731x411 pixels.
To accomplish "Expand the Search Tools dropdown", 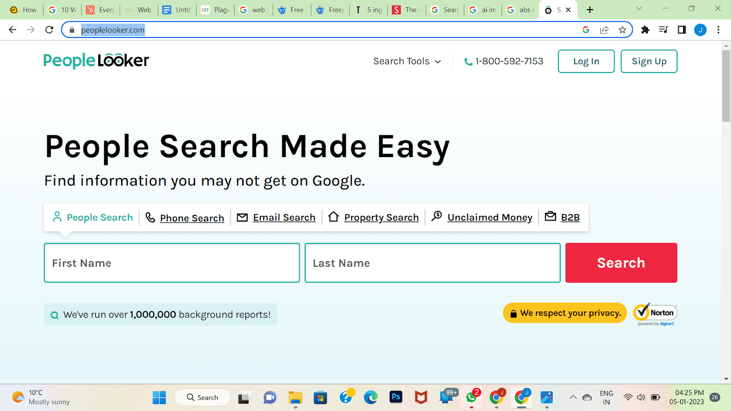I will [x=407, y=61].
